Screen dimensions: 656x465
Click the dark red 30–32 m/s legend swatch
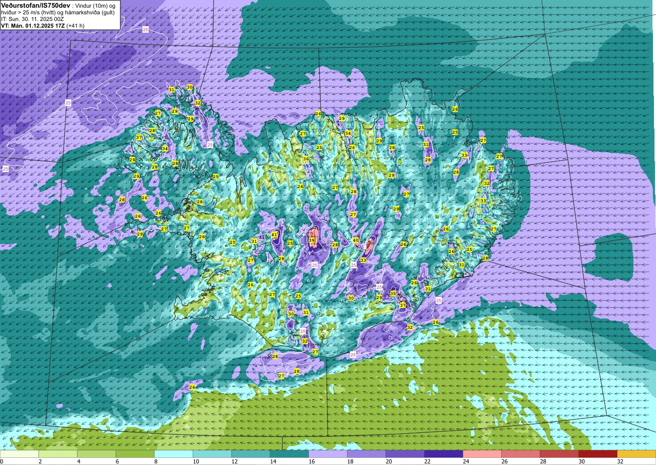point(598,454)
